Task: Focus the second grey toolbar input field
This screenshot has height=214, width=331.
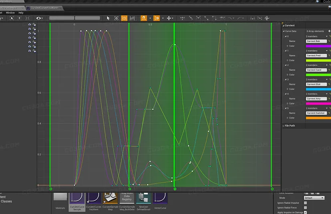Action: pos(87,18)
